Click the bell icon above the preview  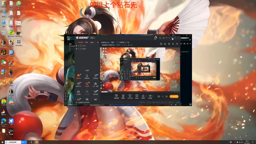tap(173, 44)
